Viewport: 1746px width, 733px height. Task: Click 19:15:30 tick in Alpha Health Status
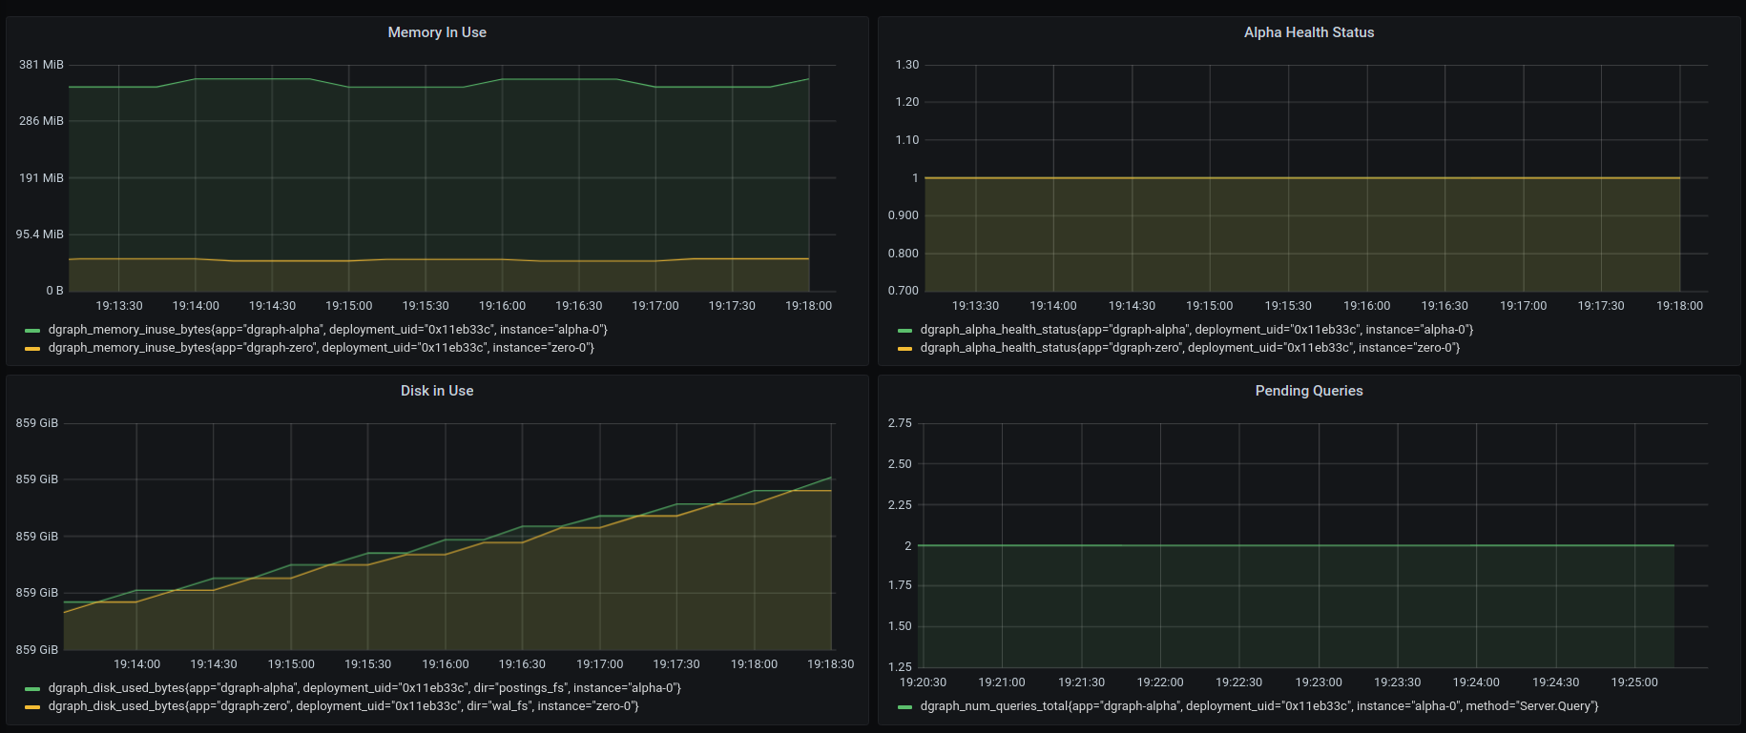[x=1288, y=306]
